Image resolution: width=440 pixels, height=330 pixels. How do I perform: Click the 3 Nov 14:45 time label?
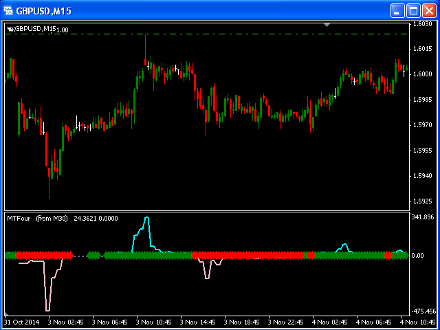(x=197, y=321)
